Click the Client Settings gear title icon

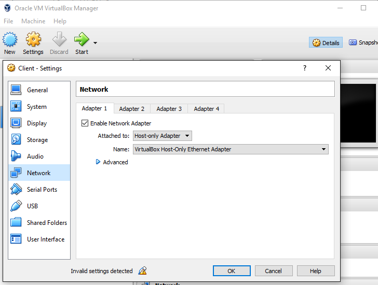[x=11, y=68]
